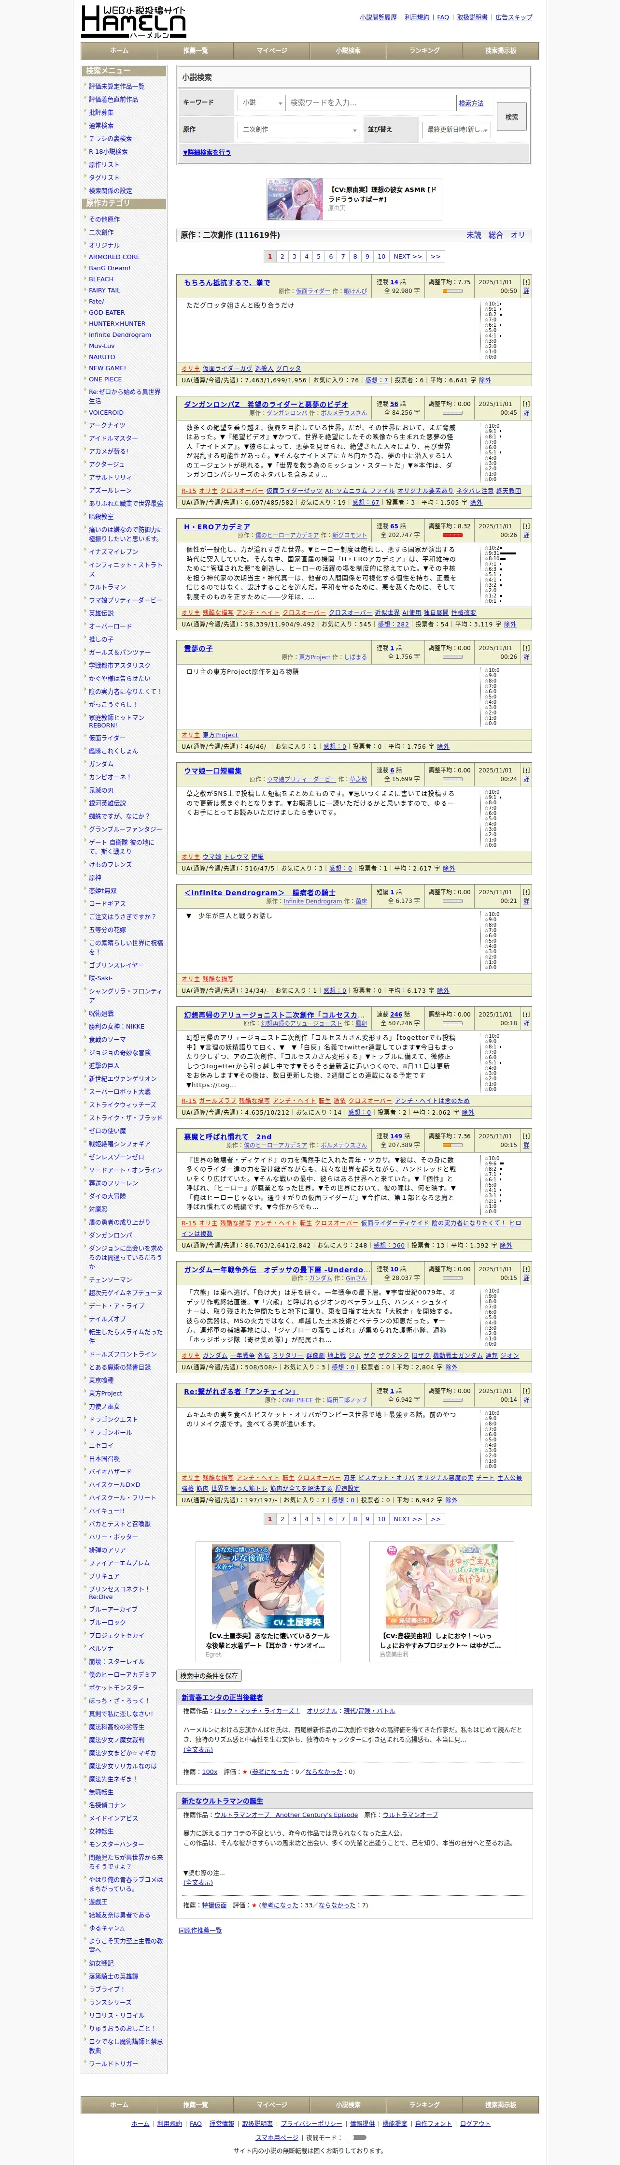The height and width of the screenshot is (2165, 620).
Task: Open R-18小説検索 in search menu
Action: 108,151
